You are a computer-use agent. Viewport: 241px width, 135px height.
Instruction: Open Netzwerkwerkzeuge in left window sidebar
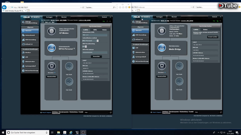coord(30,70)
